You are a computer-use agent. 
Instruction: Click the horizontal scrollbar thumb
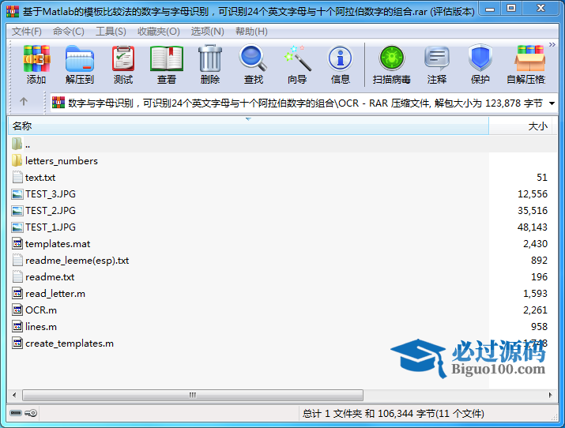coord(191,395)
